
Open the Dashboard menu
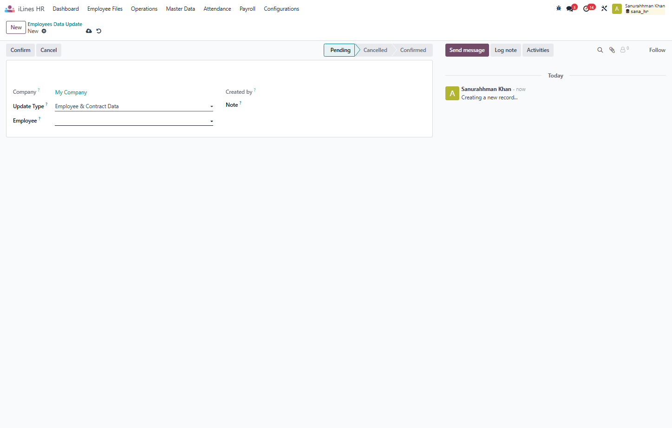click(66, 9)
